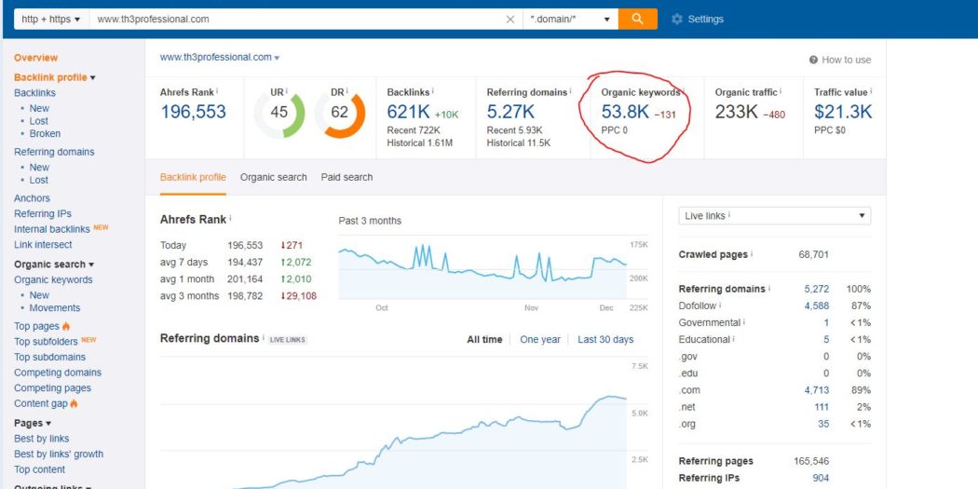978x489 pixels.
Task: Select All time range for referring domains
Action: (x=484, y=340)
